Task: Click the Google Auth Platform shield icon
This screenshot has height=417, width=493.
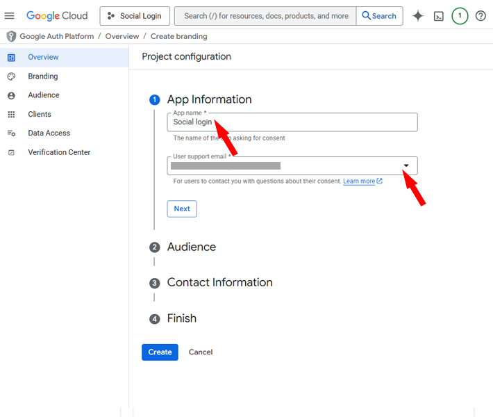Action: click(x=11, y=37)
